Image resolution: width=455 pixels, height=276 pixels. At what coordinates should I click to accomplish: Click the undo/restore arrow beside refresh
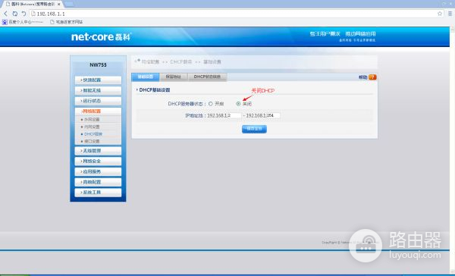[x=24, y=14]
